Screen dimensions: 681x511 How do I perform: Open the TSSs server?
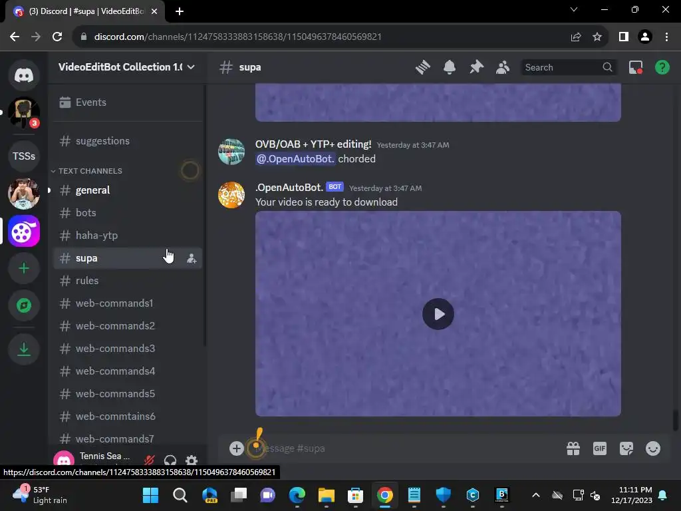[x=24, y=156]
